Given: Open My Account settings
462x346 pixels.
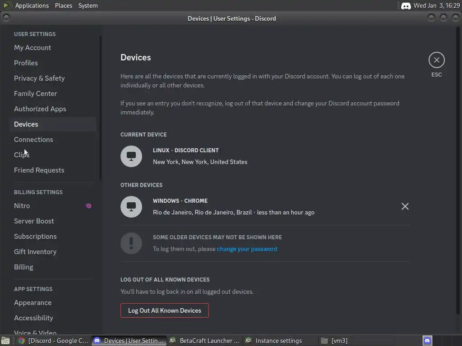Looking at the screenshot, I should click(x=52, y=48).
